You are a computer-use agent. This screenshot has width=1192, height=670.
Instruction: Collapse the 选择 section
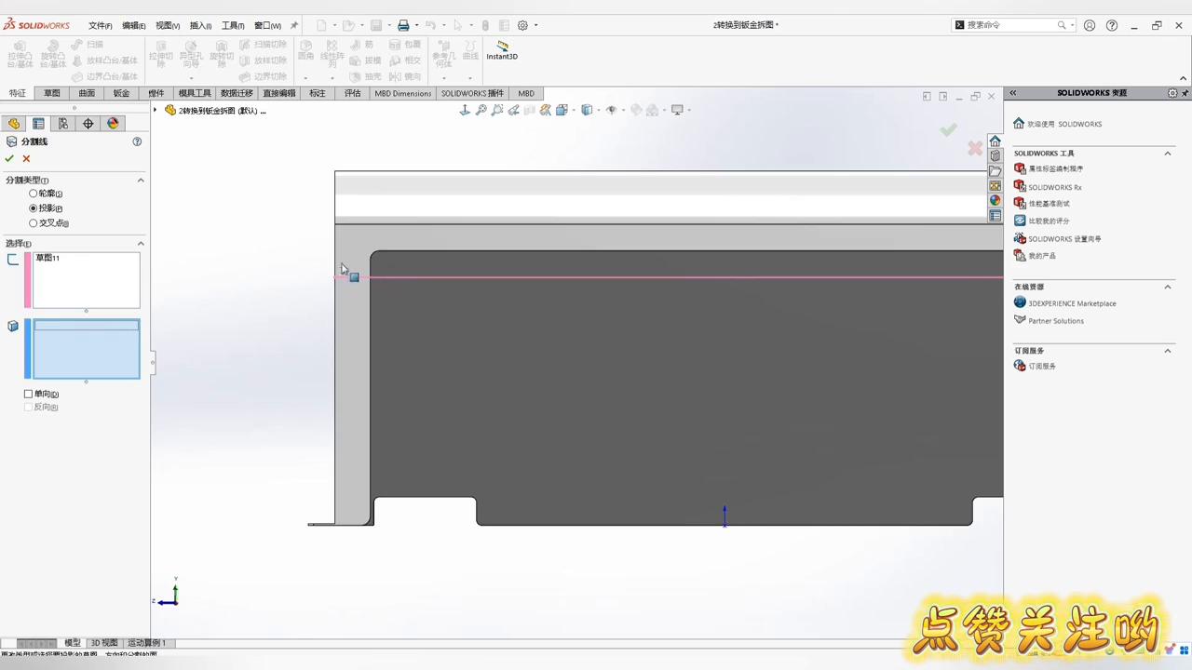tap(141, 243)
